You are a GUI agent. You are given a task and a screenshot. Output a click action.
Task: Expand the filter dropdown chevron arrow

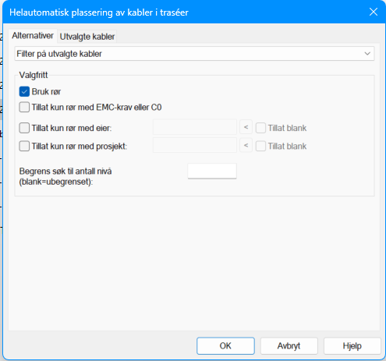pyautogui.click(x=367, y=54)
